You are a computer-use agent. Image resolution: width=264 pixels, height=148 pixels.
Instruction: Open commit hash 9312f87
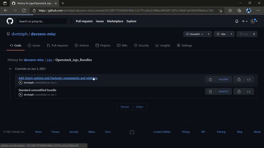(224, 79)
